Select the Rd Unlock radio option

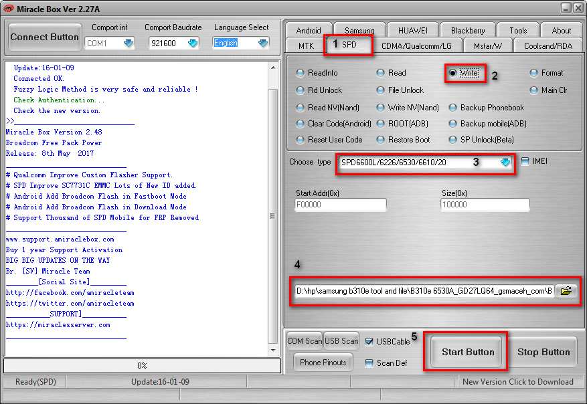click(319, 90)
